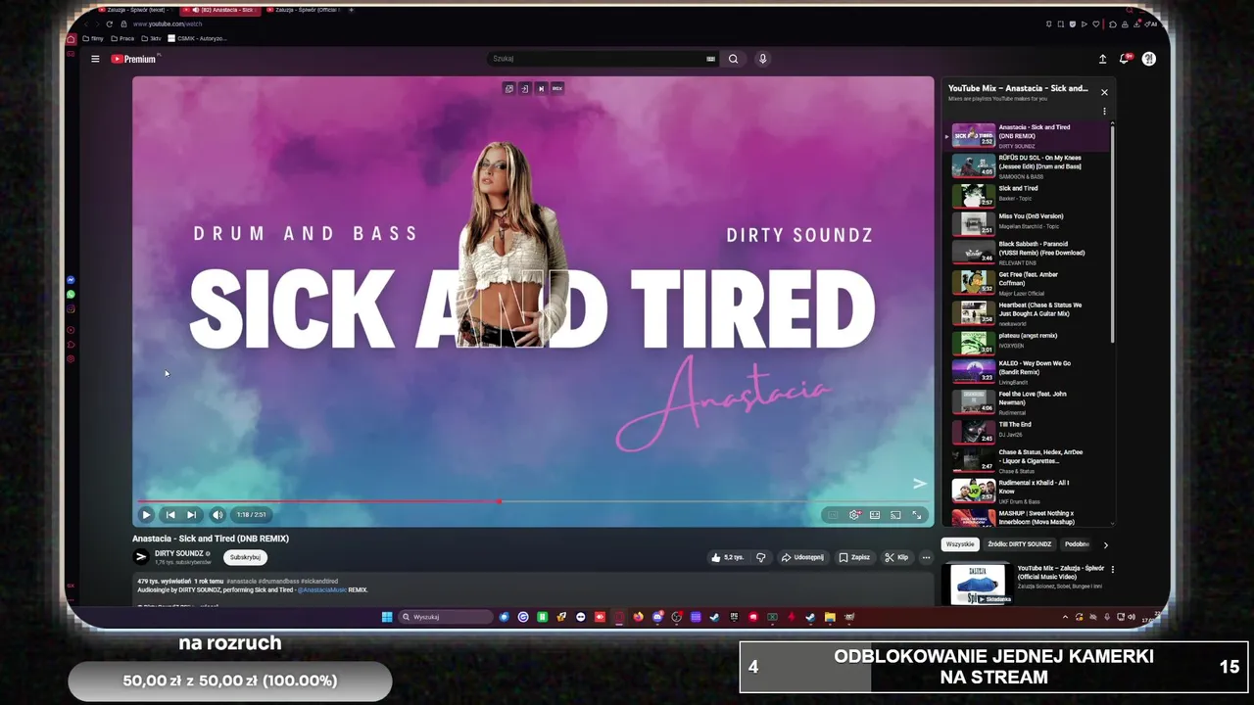Screen dimensions: 1254x705
Task: Toggle subtitles button in player
Action: 833,514
